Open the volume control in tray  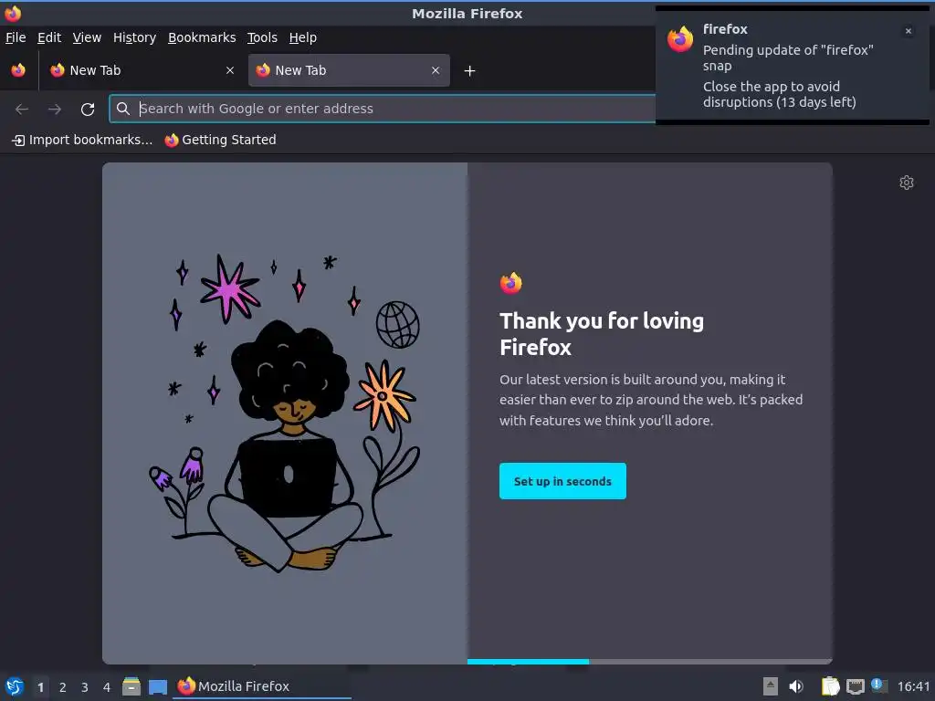(796, 686)
